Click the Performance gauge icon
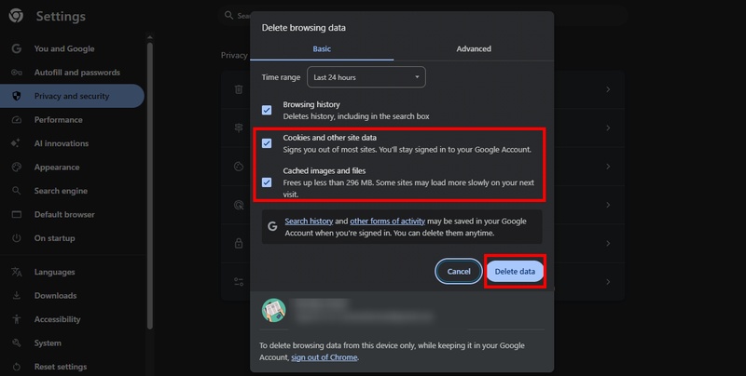The height and width of the screenshot is (376, 746). (x=17, y=120)
